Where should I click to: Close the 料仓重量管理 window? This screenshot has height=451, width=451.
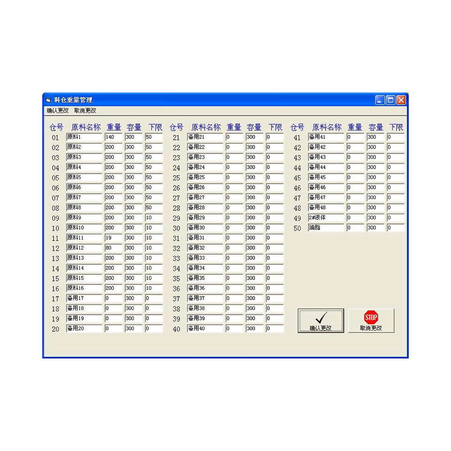[401, 100]
